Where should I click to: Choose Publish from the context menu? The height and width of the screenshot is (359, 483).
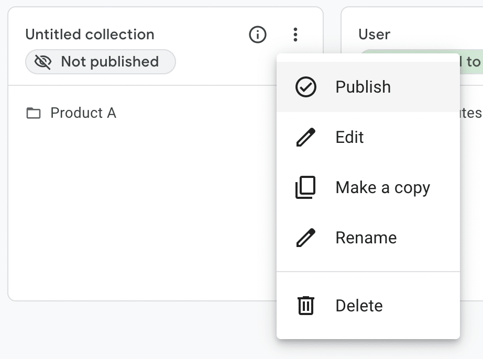tap(363, 87)
